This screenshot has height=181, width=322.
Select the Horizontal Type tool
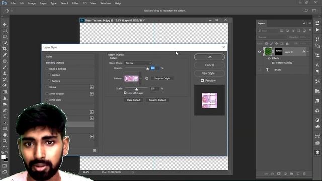pos(5,116)
